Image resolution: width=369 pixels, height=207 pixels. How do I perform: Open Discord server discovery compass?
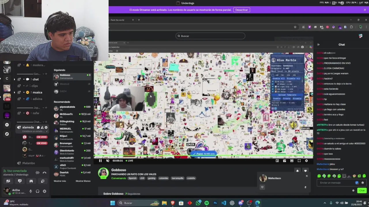pyautogui.click(x=7, y=134)
